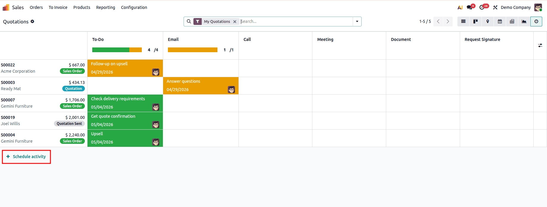Open the Answer questions email activity
This screenshot has height=207, width=547.
click(x=201, y=86)
